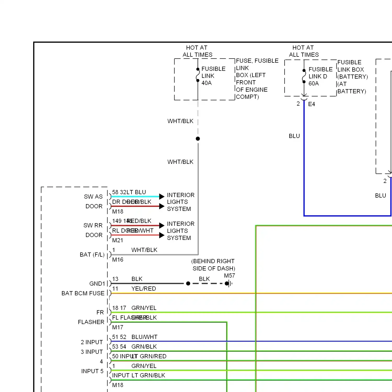The height and width of the screenshot is (392, 392).
Task: Select the FR FLASHER label
Action: point(91,317)
